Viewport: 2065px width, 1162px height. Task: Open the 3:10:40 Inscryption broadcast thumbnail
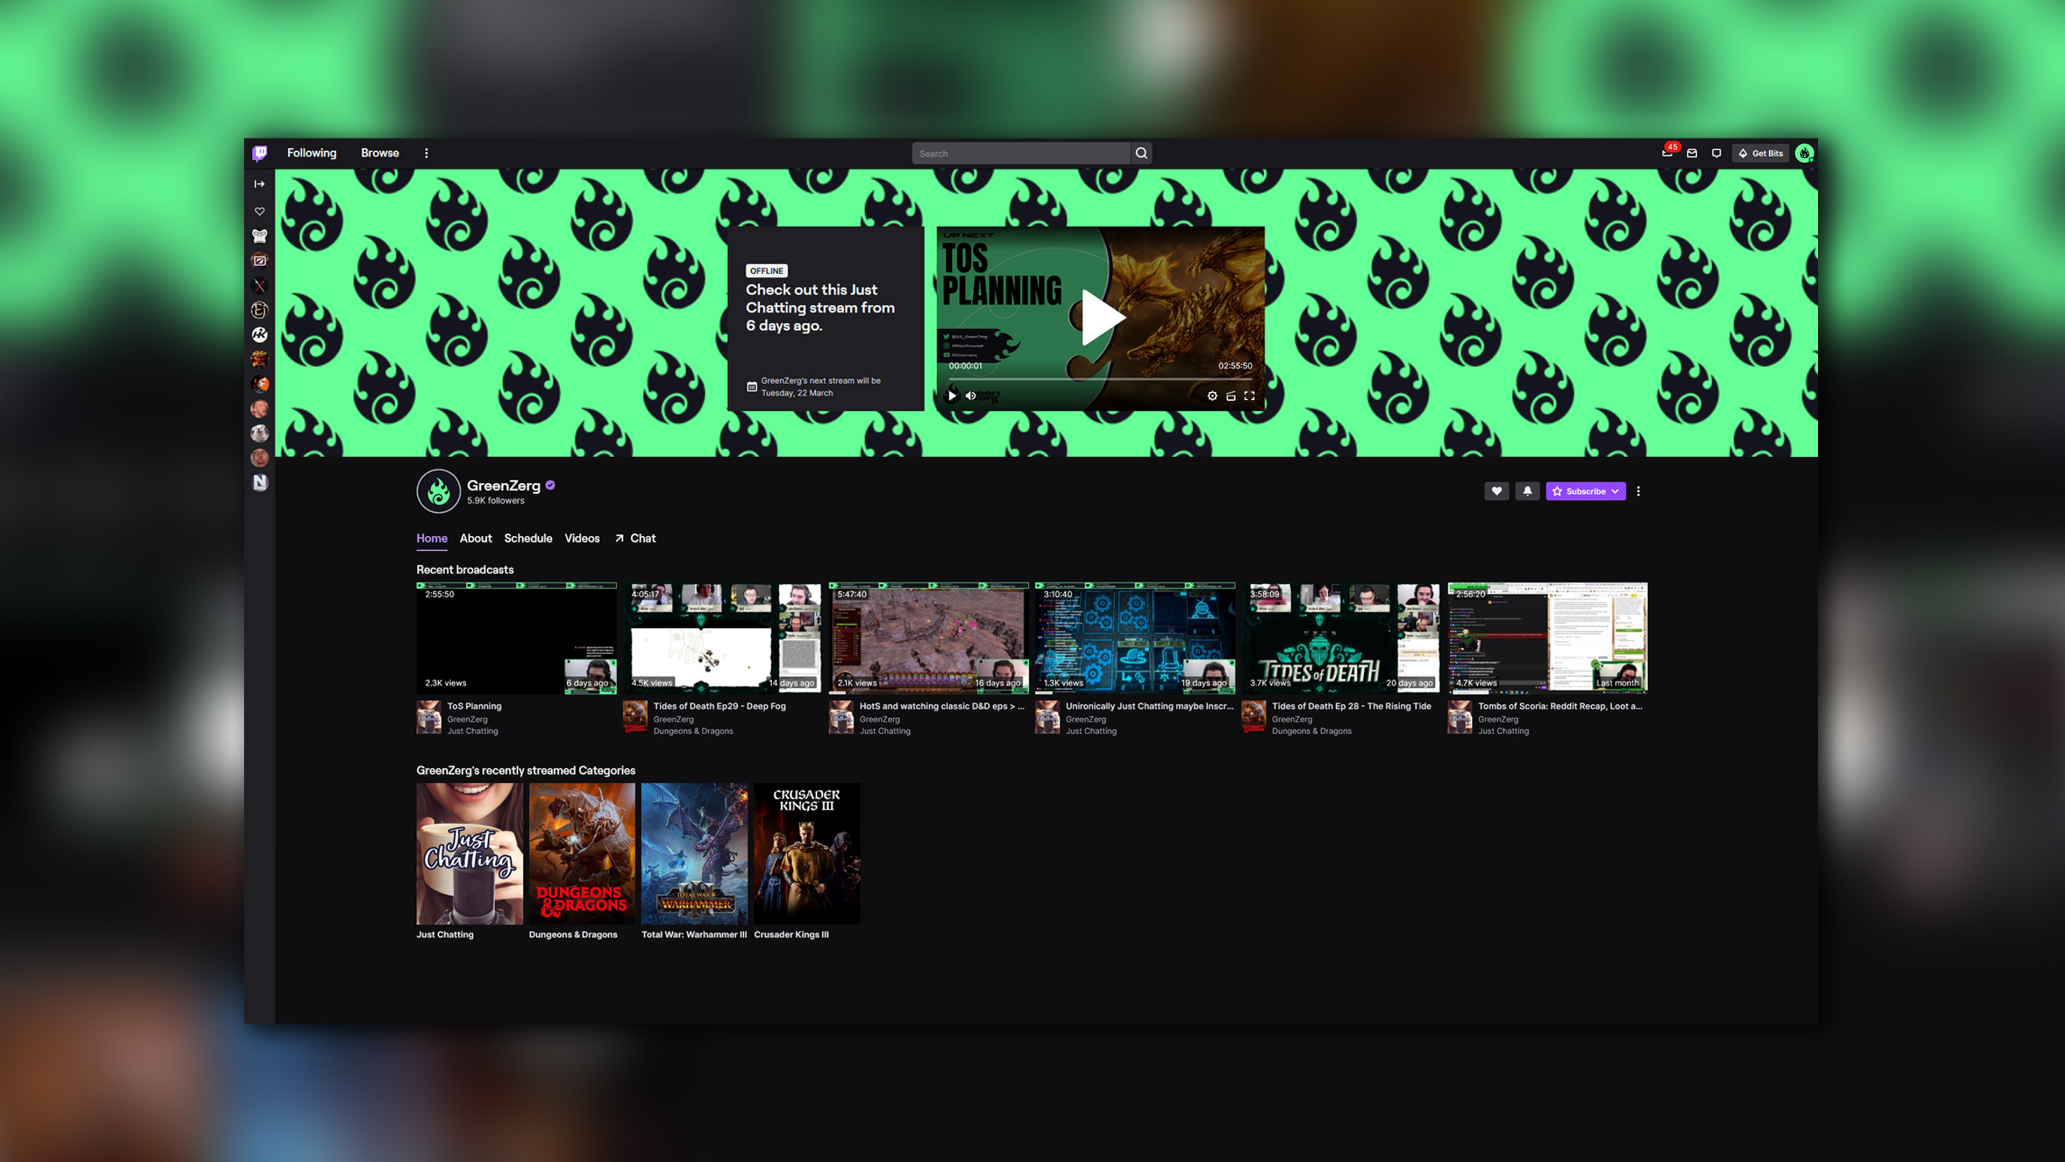(1135, 639)
